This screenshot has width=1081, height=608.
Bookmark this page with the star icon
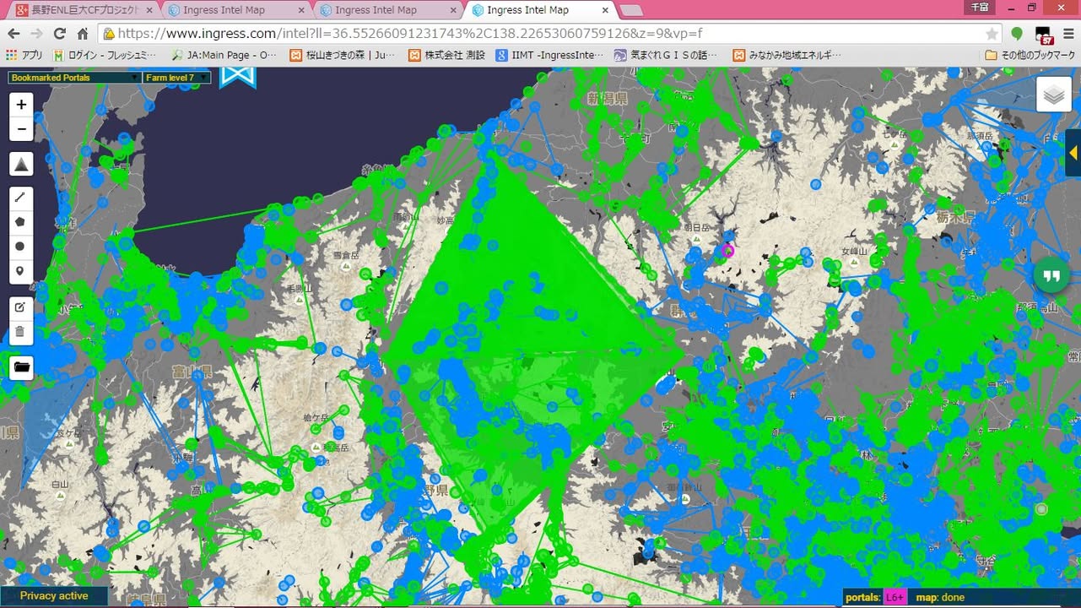click(x=992, y=34)
